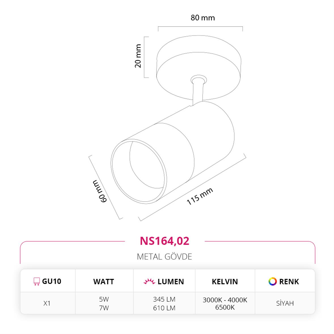Click the rainbow color wheel icon
334x334 pixels.
(x=272, y=281)
